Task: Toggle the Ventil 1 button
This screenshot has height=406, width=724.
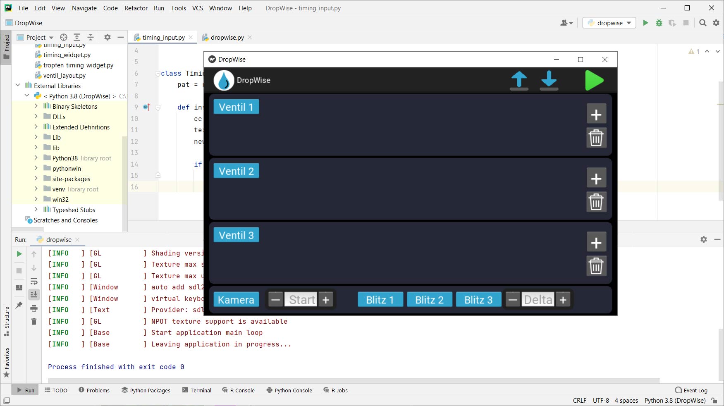Action: click(236, 107)
